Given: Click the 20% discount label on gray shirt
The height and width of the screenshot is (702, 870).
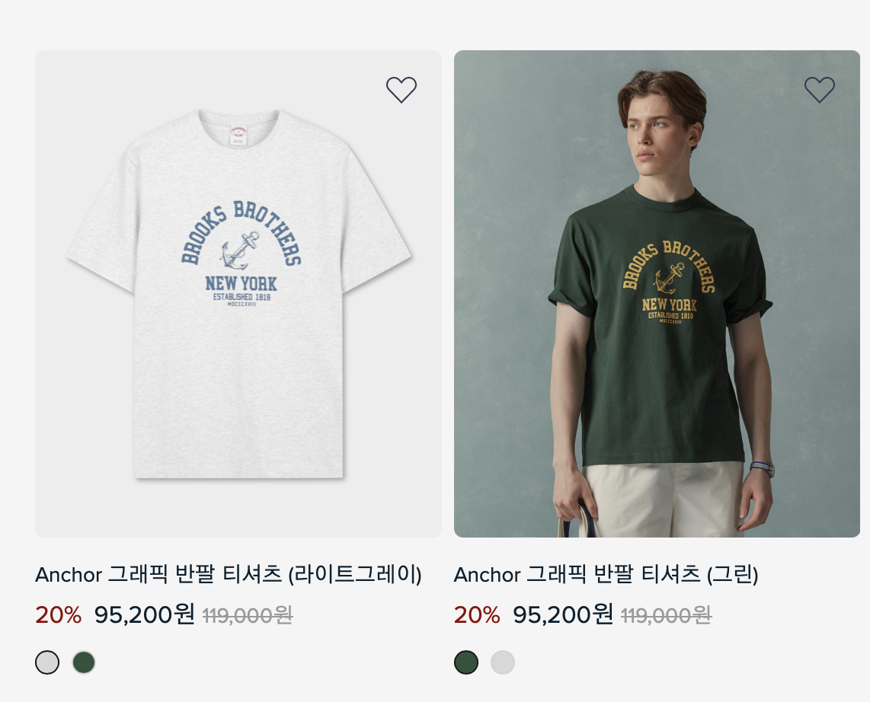Looking at the screenshot, I should click(x=58, y=615).
